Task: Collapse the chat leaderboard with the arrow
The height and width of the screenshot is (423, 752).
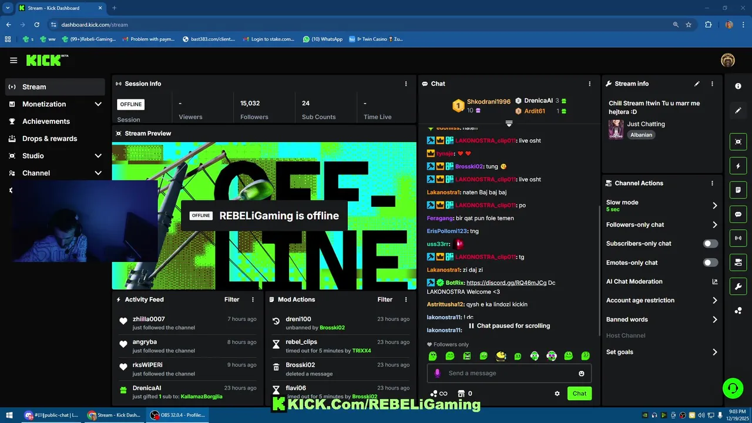Action: point(509,123)
